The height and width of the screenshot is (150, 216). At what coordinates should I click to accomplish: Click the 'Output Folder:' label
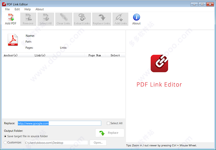[14, 131]
